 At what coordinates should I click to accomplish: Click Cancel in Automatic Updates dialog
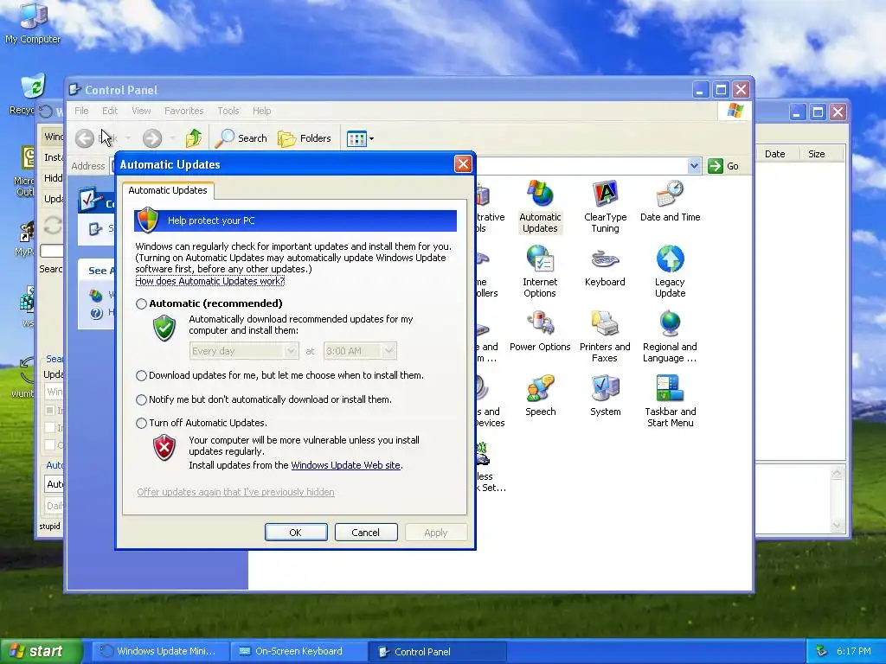point(366,533)
